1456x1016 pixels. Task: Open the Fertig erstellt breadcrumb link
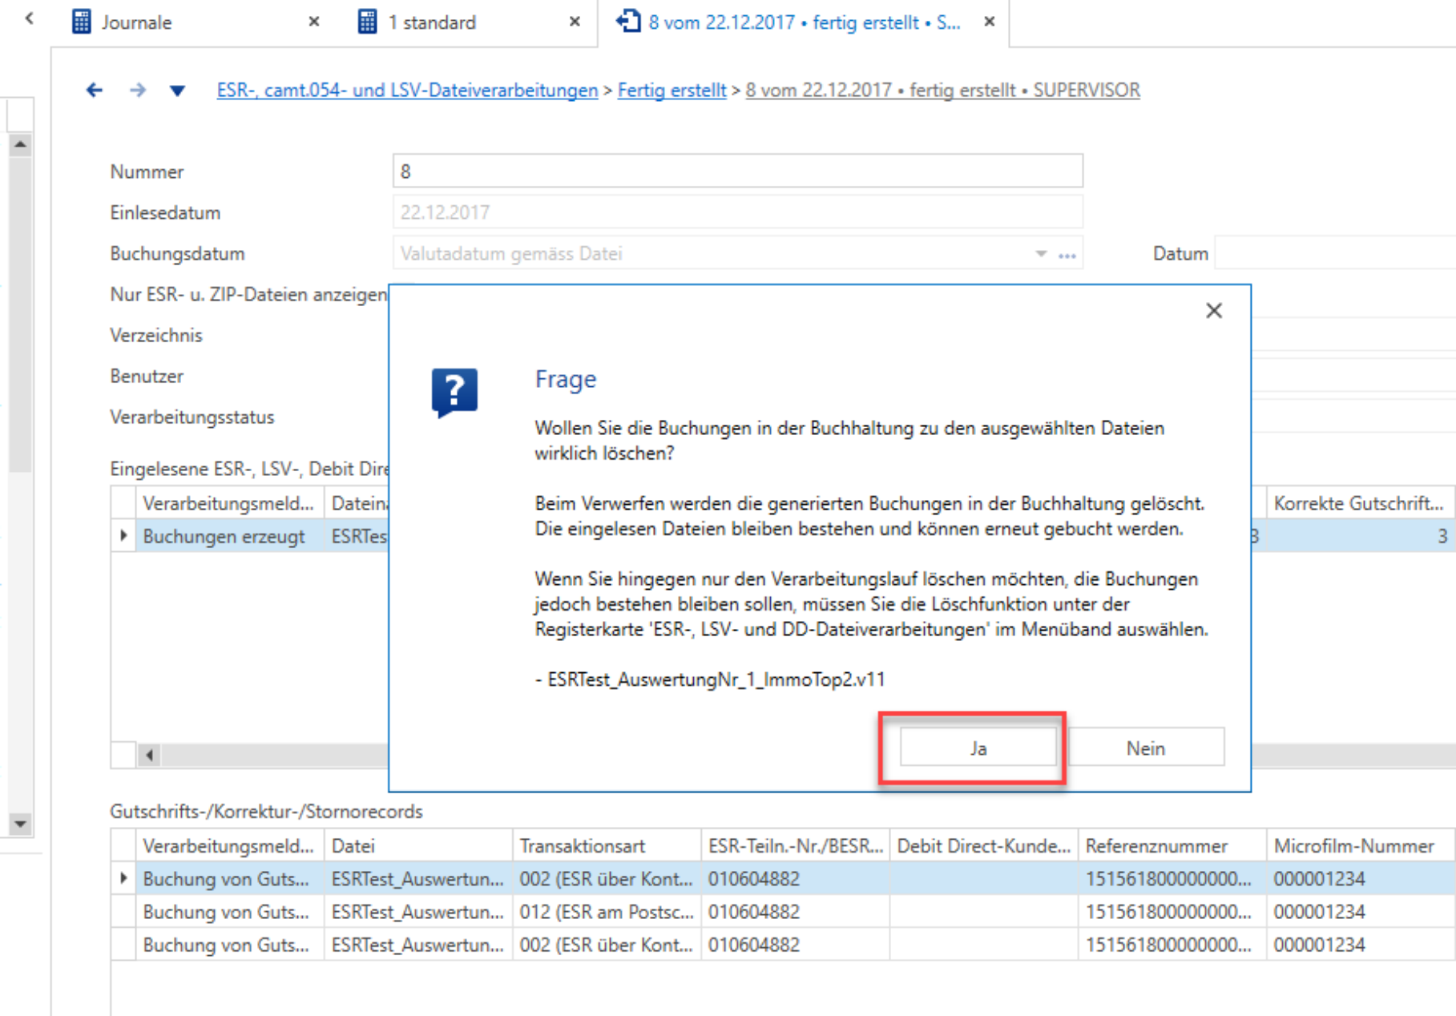[672, 91]
